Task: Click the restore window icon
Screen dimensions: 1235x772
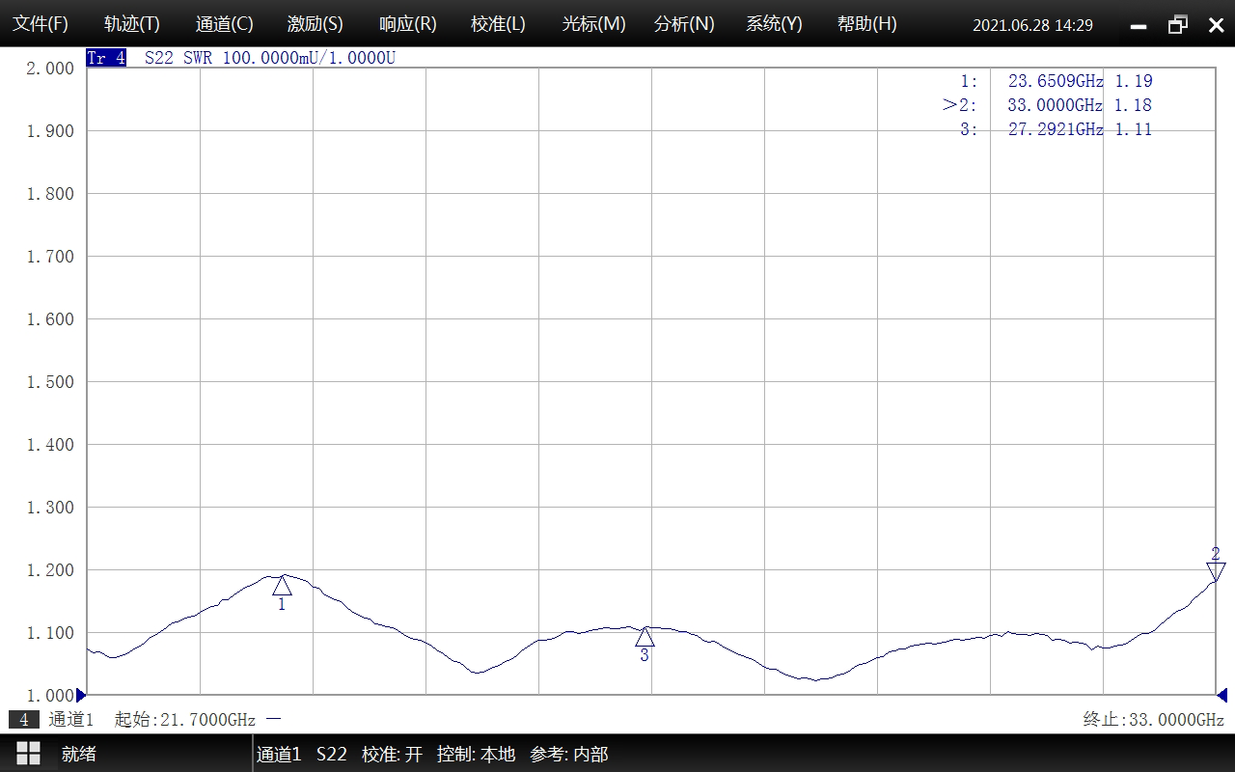Action: 1178,25
